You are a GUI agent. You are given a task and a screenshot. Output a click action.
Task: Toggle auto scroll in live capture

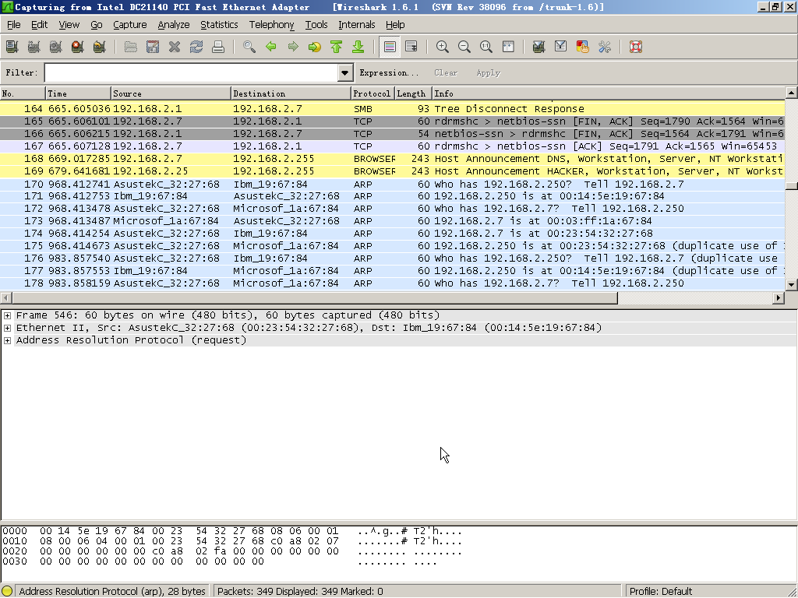pos(411,47)
